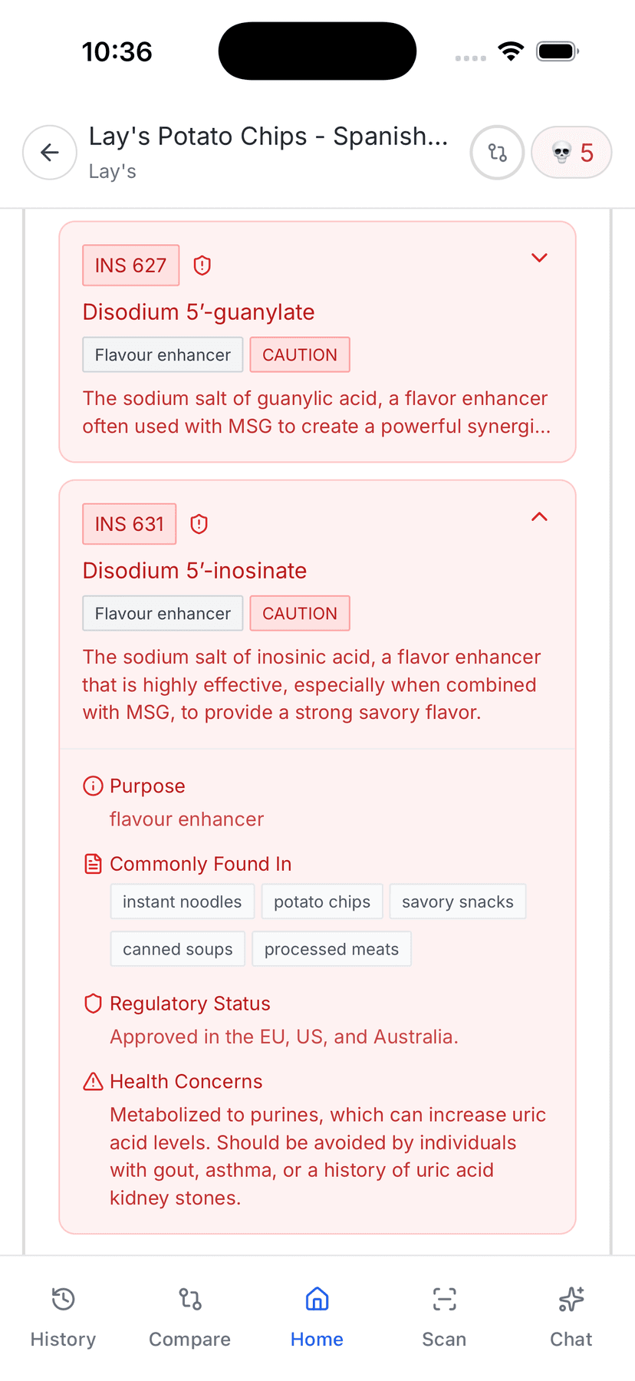Expand Disodium 5′-guanylate truncated description

pos(317,413)
